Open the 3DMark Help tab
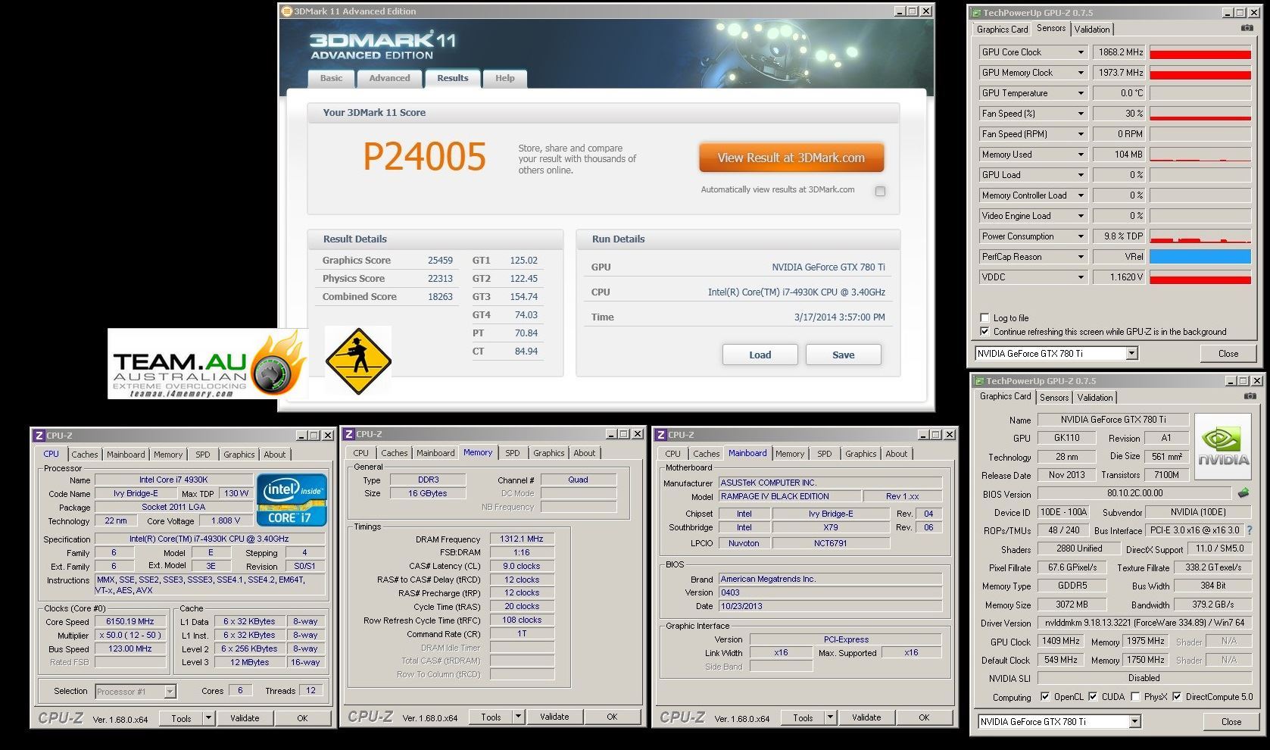This screenshot has width=1270, height=750. pyautogui.click(x=505, y=78)
